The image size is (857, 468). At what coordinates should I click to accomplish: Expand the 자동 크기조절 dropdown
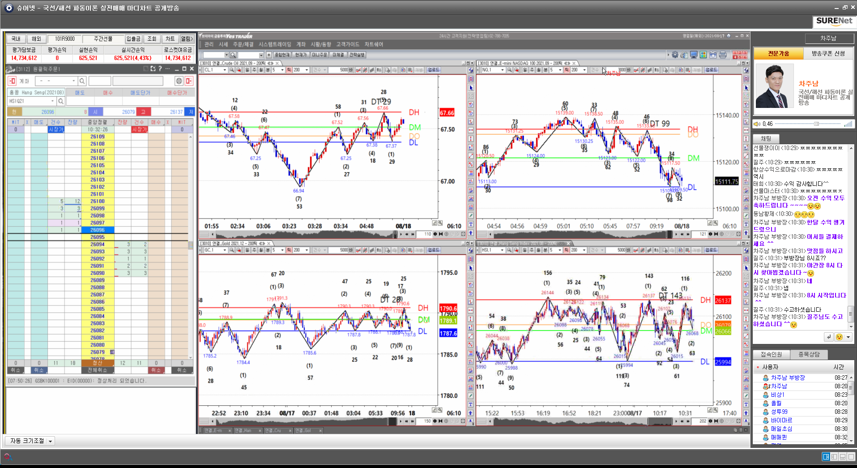[x=50, y=441]
